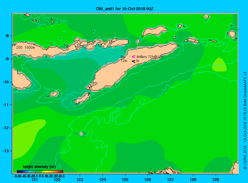
Task: Click the 126 longitude axis label
Action: pyautogui.click(x=148, y=180)
